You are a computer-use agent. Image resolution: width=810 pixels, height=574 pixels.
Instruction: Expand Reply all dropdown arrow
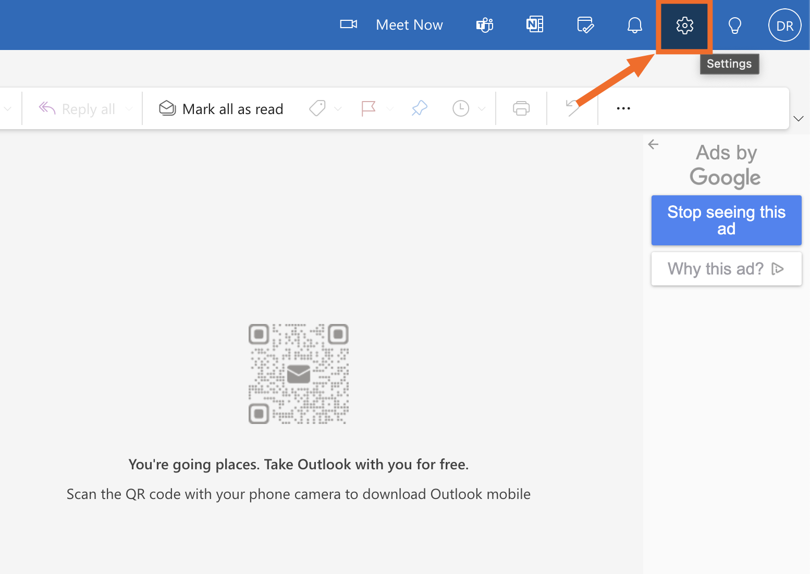[x=129, y=109]
